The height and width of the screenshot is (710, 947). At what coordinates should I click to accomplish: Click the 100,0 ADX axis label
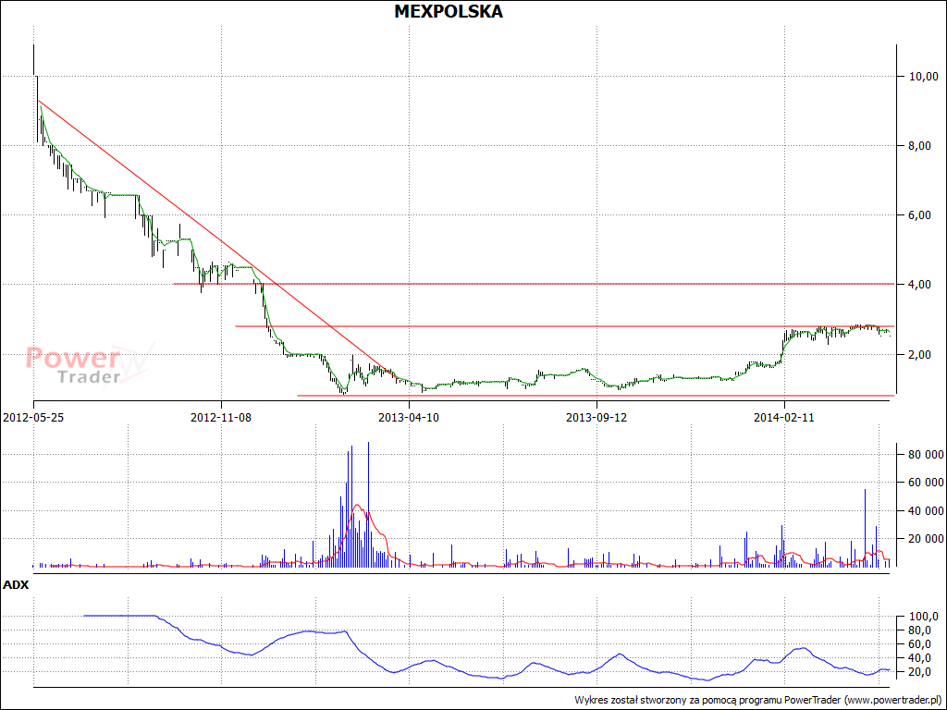point(924,617)
